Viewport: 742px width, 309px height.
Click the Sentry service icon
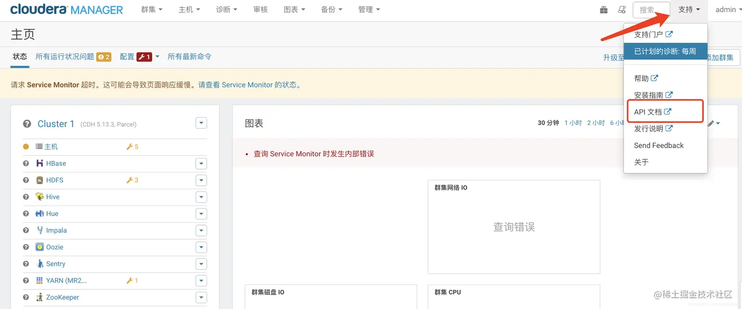pyautogui.click(x=40, y=264)
